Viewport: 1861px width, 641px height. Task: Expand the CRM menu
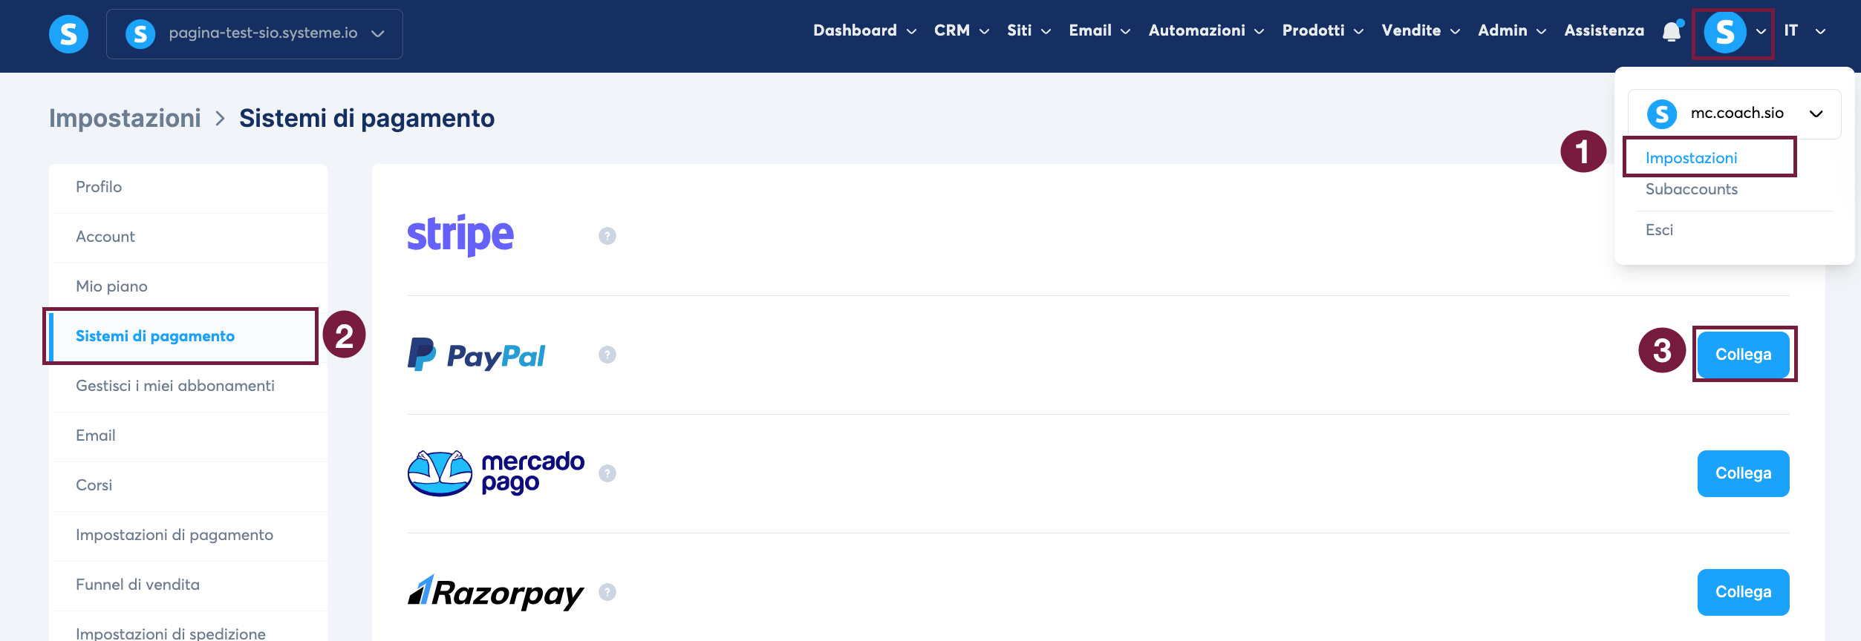coord(962,30)
